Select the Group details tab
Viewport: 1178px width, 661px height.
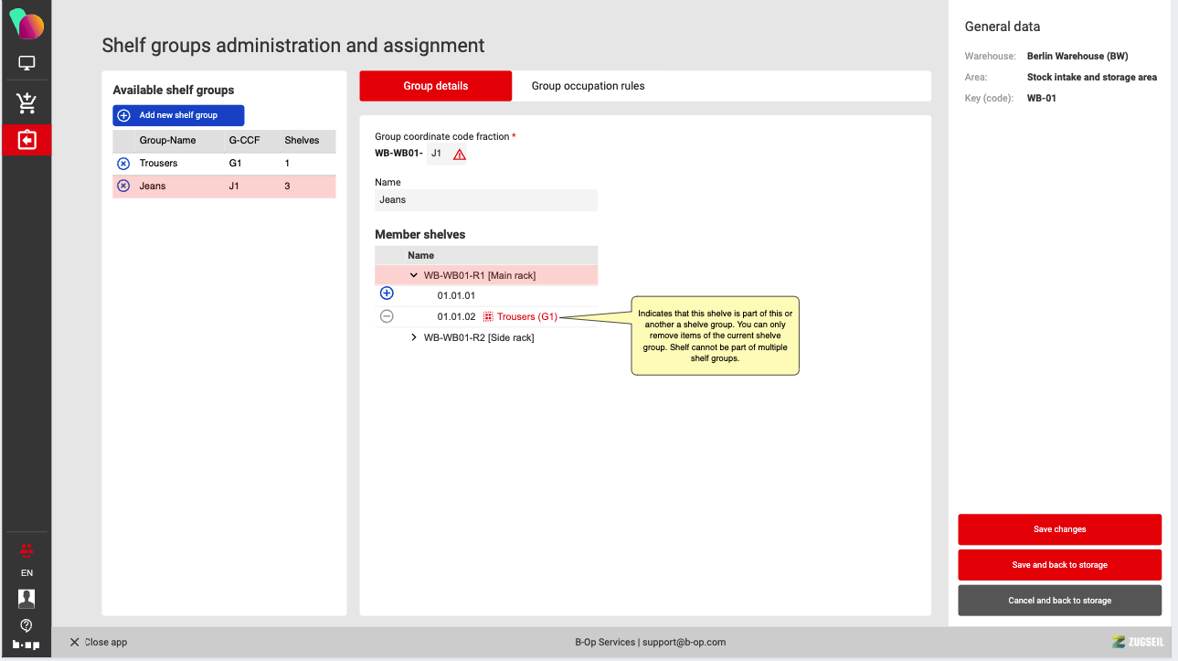pos(435,86)
